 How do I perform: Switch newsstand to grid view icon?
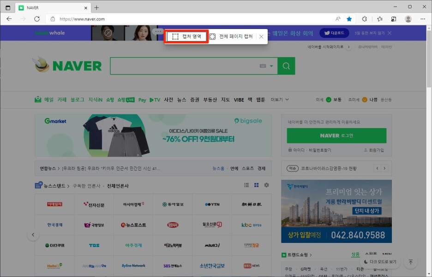click(x=257, y=185)
